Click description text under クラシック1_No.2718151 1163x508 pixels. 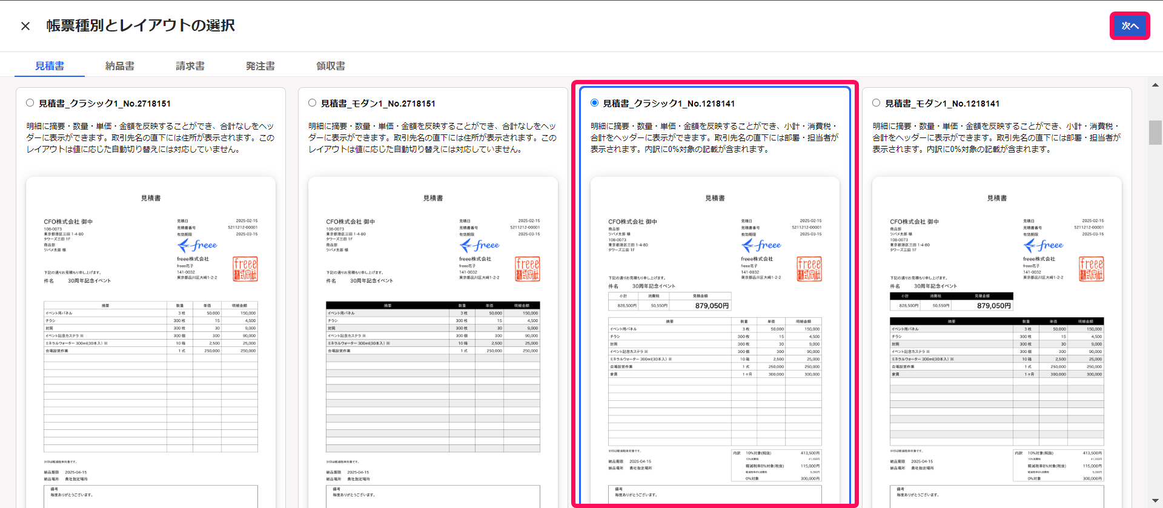(150, 137)
